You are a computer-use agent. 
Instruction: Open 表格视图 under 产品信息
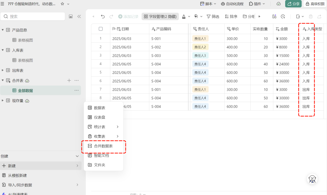pos(23,40)
